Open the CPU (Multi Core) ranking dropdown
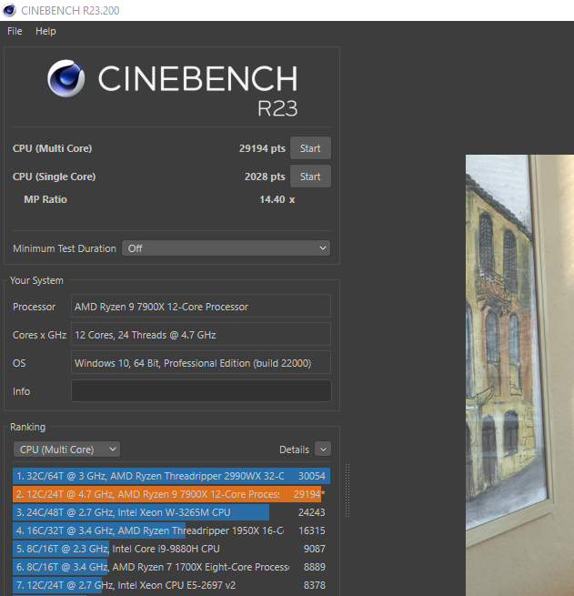 (x=66, y=450)
